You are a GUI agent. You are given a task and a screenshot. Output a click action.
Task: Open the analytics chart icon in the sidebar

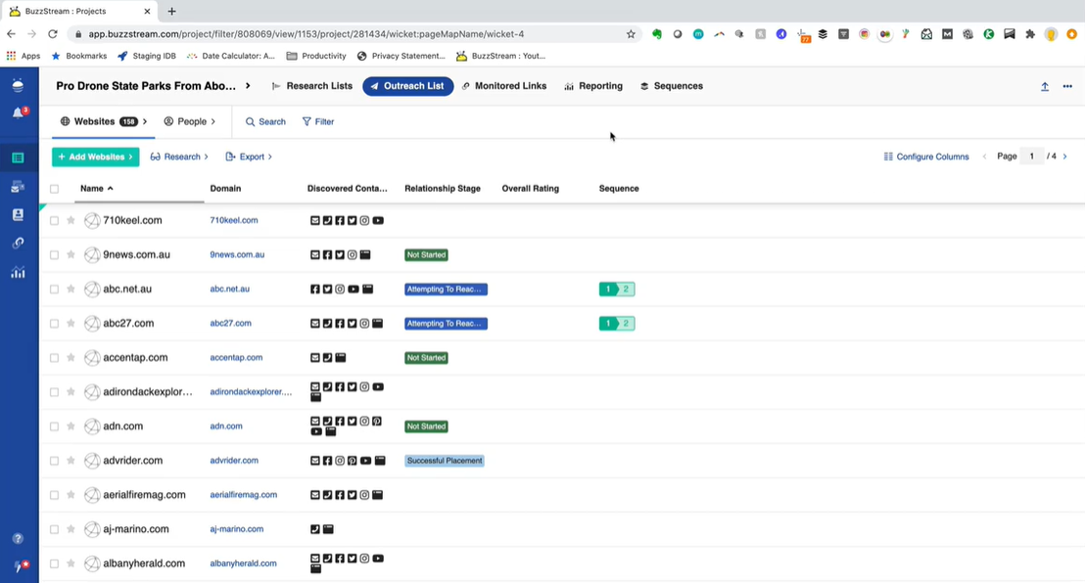pos(18,273)
